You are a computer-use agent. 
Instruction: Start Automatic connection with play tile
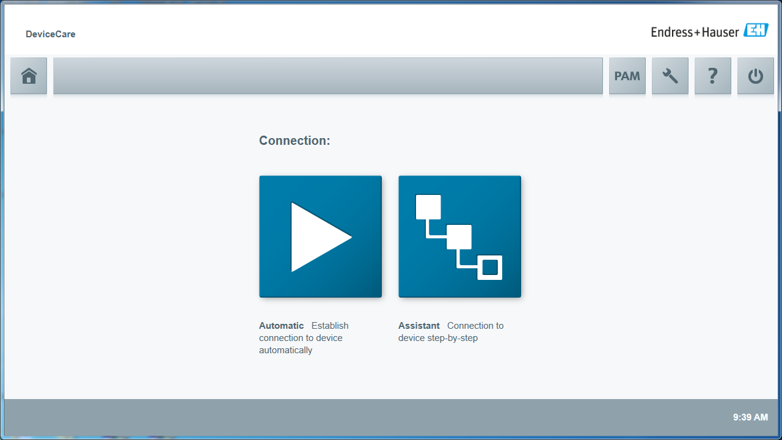320,237
